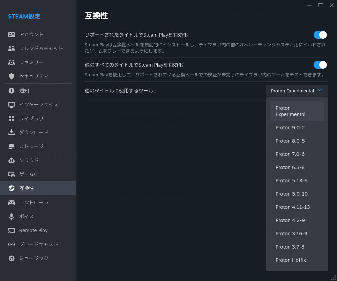
Task: Click the 通知 exclamation icon
Action: click(12, 91)
